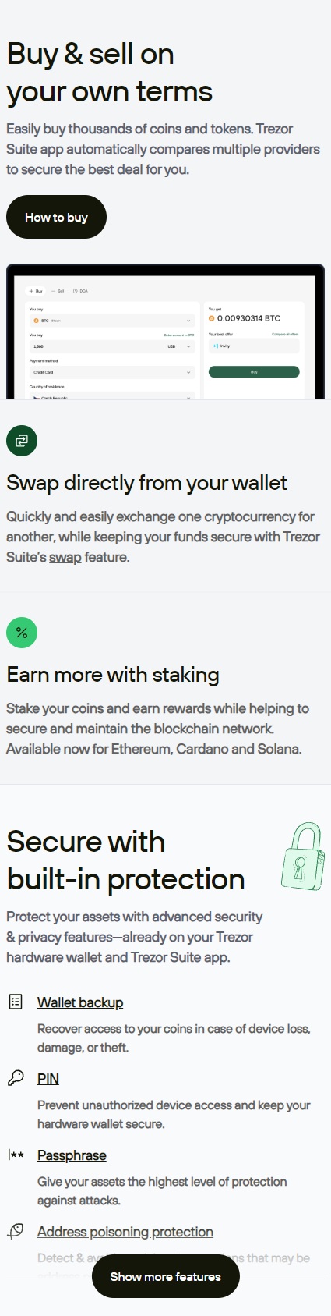Open the swap feature link
This screenshot has height=1316, width=331.
click(65, 557)
